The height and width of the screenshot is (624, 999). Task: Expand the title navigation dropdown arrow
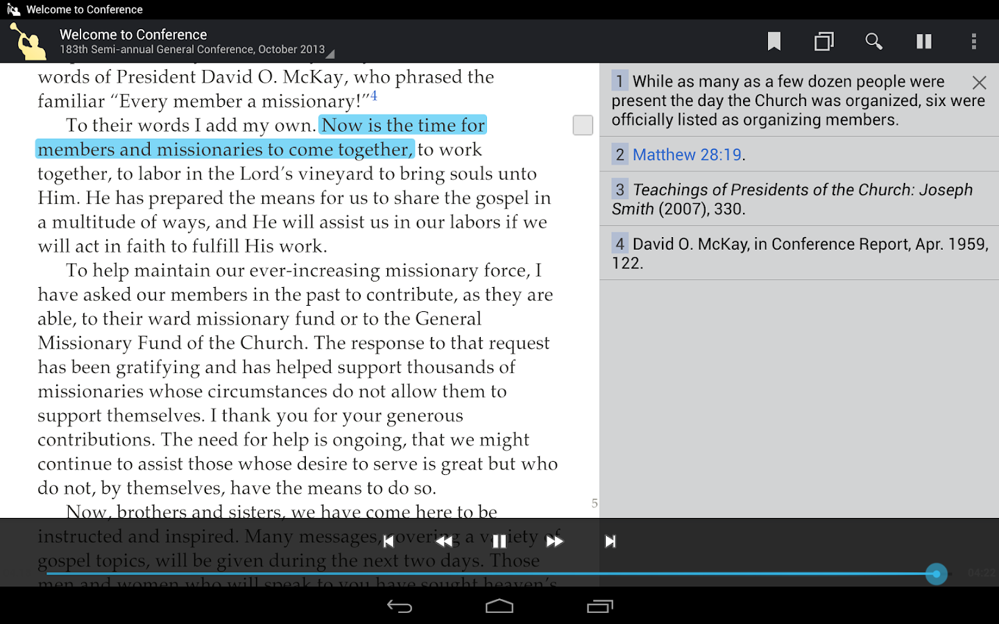tap(330, 53)
